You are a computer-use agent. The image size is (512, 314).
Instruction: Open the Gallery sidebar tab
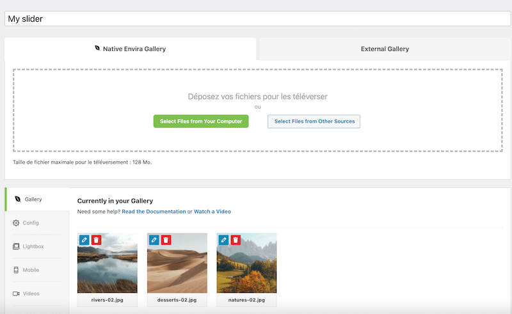coord(33,200)
